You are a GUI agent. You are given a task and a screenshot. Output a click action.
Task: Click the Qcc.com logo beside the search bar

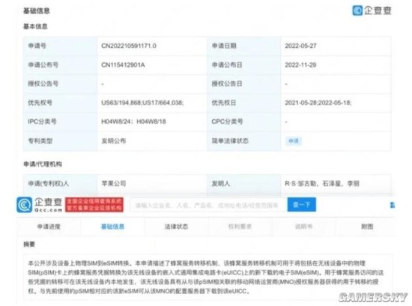pyautogui.click(x=40, y=205)
